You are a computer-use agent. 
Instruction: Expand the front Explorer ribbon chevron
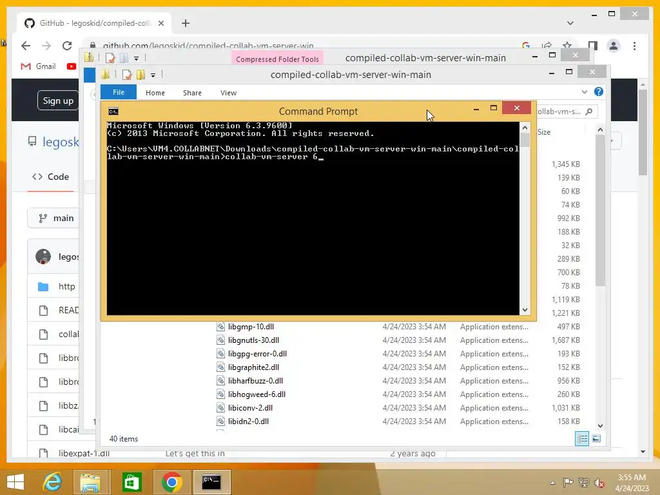[584, 92]
